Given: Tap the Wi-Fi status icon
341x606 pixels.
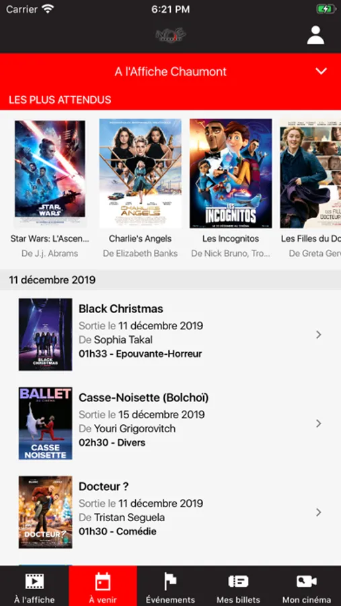Looking at the screenshot, I should [x=48, y=9].
